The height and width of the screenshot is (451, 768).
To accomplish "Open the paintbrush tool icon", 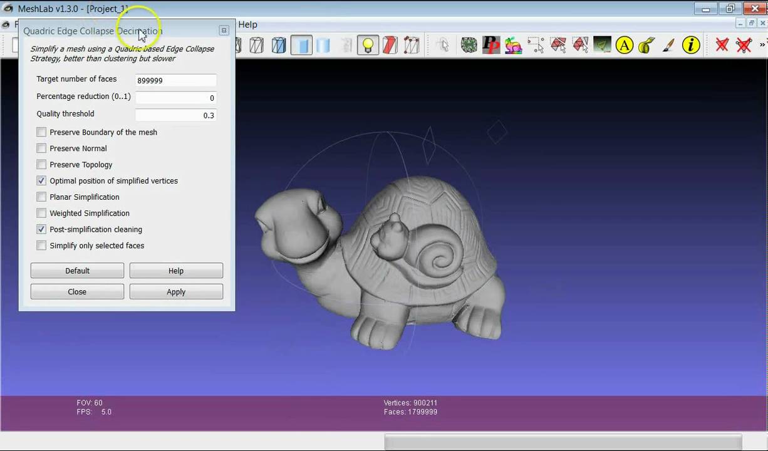I will (668, 45).
